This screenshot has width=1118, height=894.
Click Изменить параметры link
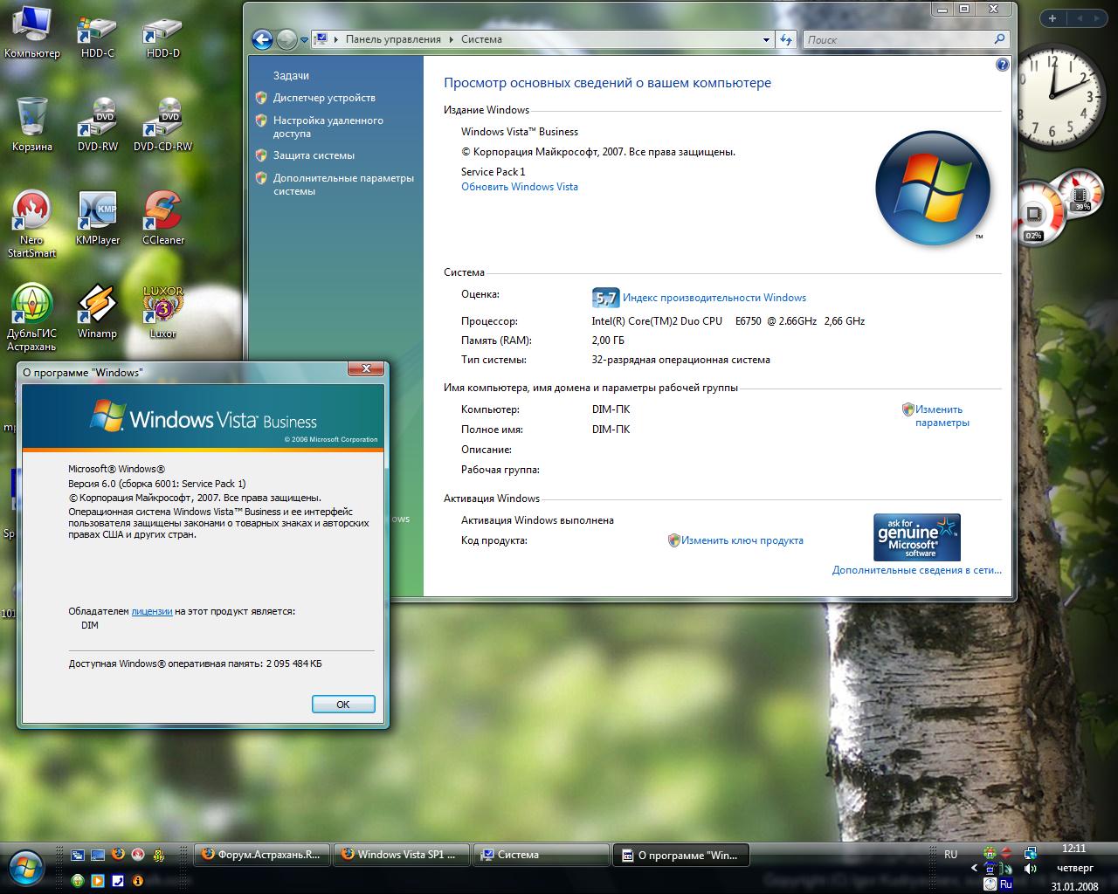click(x=942, y=416)
